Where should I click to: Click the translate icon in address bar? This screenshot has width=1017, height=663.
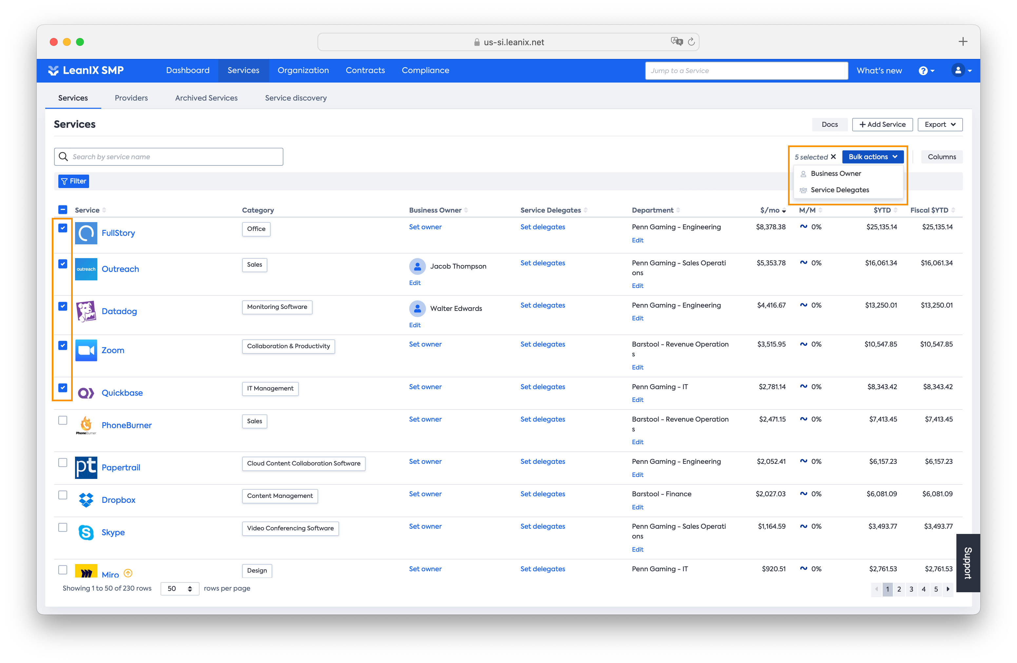click(x=677, y=41)
